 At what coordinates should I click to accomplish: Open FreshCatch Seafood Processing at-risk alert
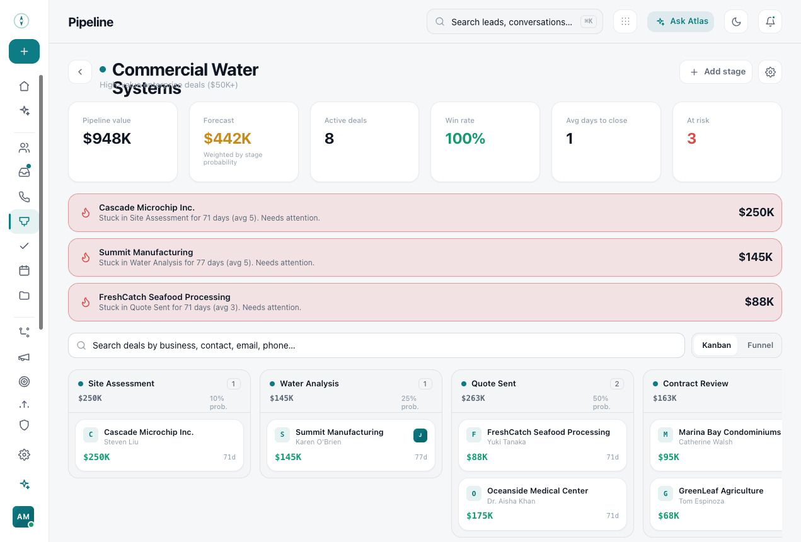pyautogui.click(x=425, y=302)
